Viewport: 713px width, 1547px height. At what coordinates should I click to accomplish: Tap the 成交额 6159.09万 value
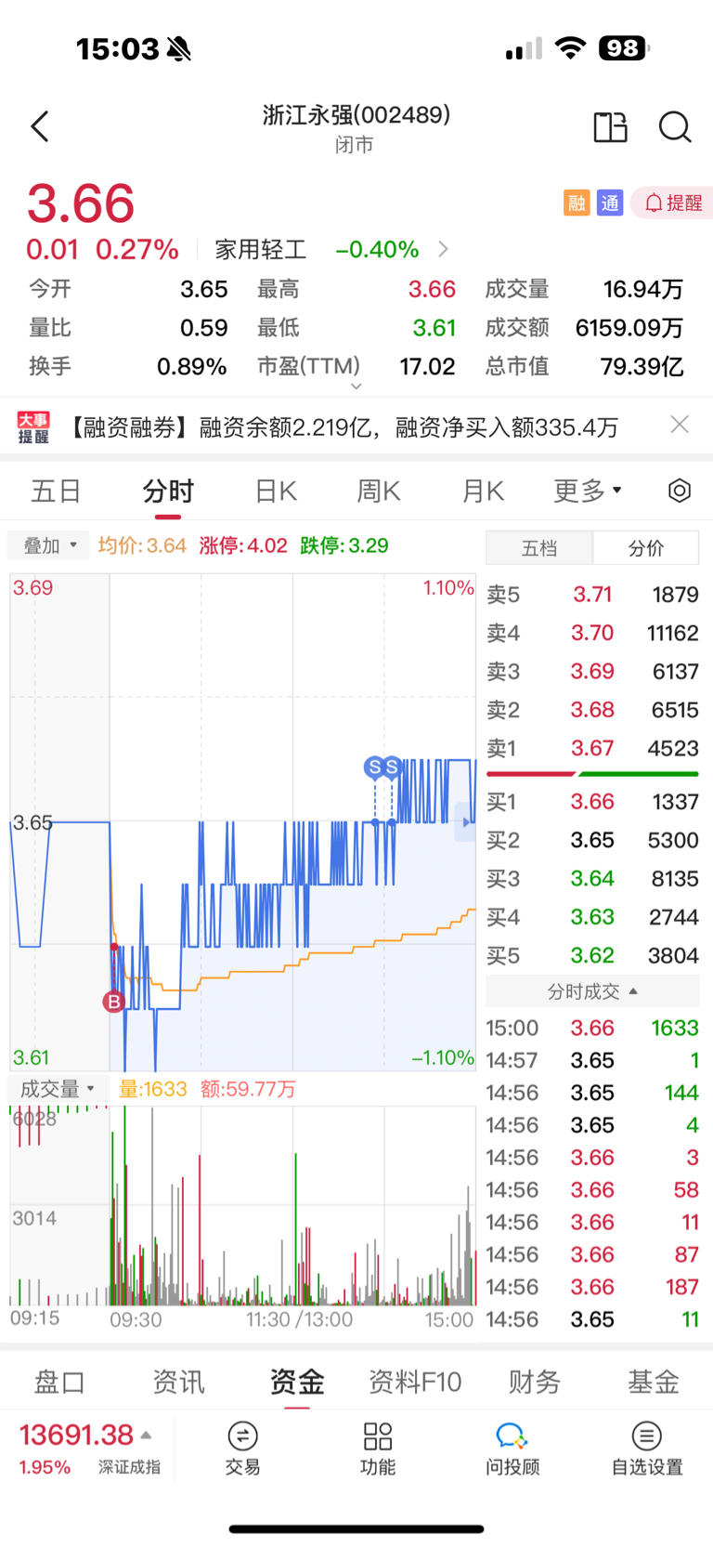(x=629, y=328)
